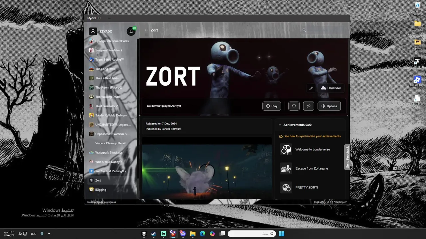Viewport: 426px width, 239px height.
Task: Open Copilot icon on the taskbar
Action: [212, 234]
